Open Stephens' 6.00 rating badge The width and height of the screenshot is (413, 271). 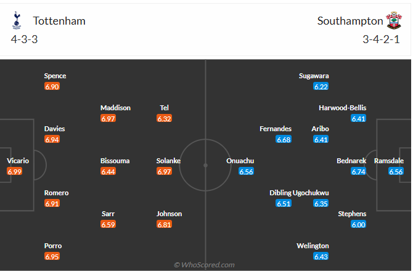tap(359, 225)
